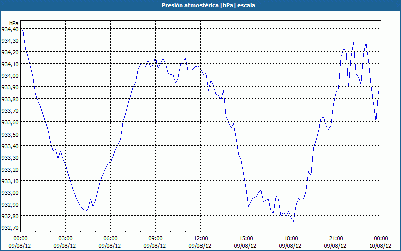This screenshot has width=401, height=251.
Task: Click the 10/08/12 date label
Action: click(380, 246)
